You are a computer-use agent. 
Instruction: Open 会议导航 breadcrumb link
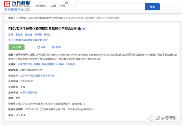[x=21, y=18]
